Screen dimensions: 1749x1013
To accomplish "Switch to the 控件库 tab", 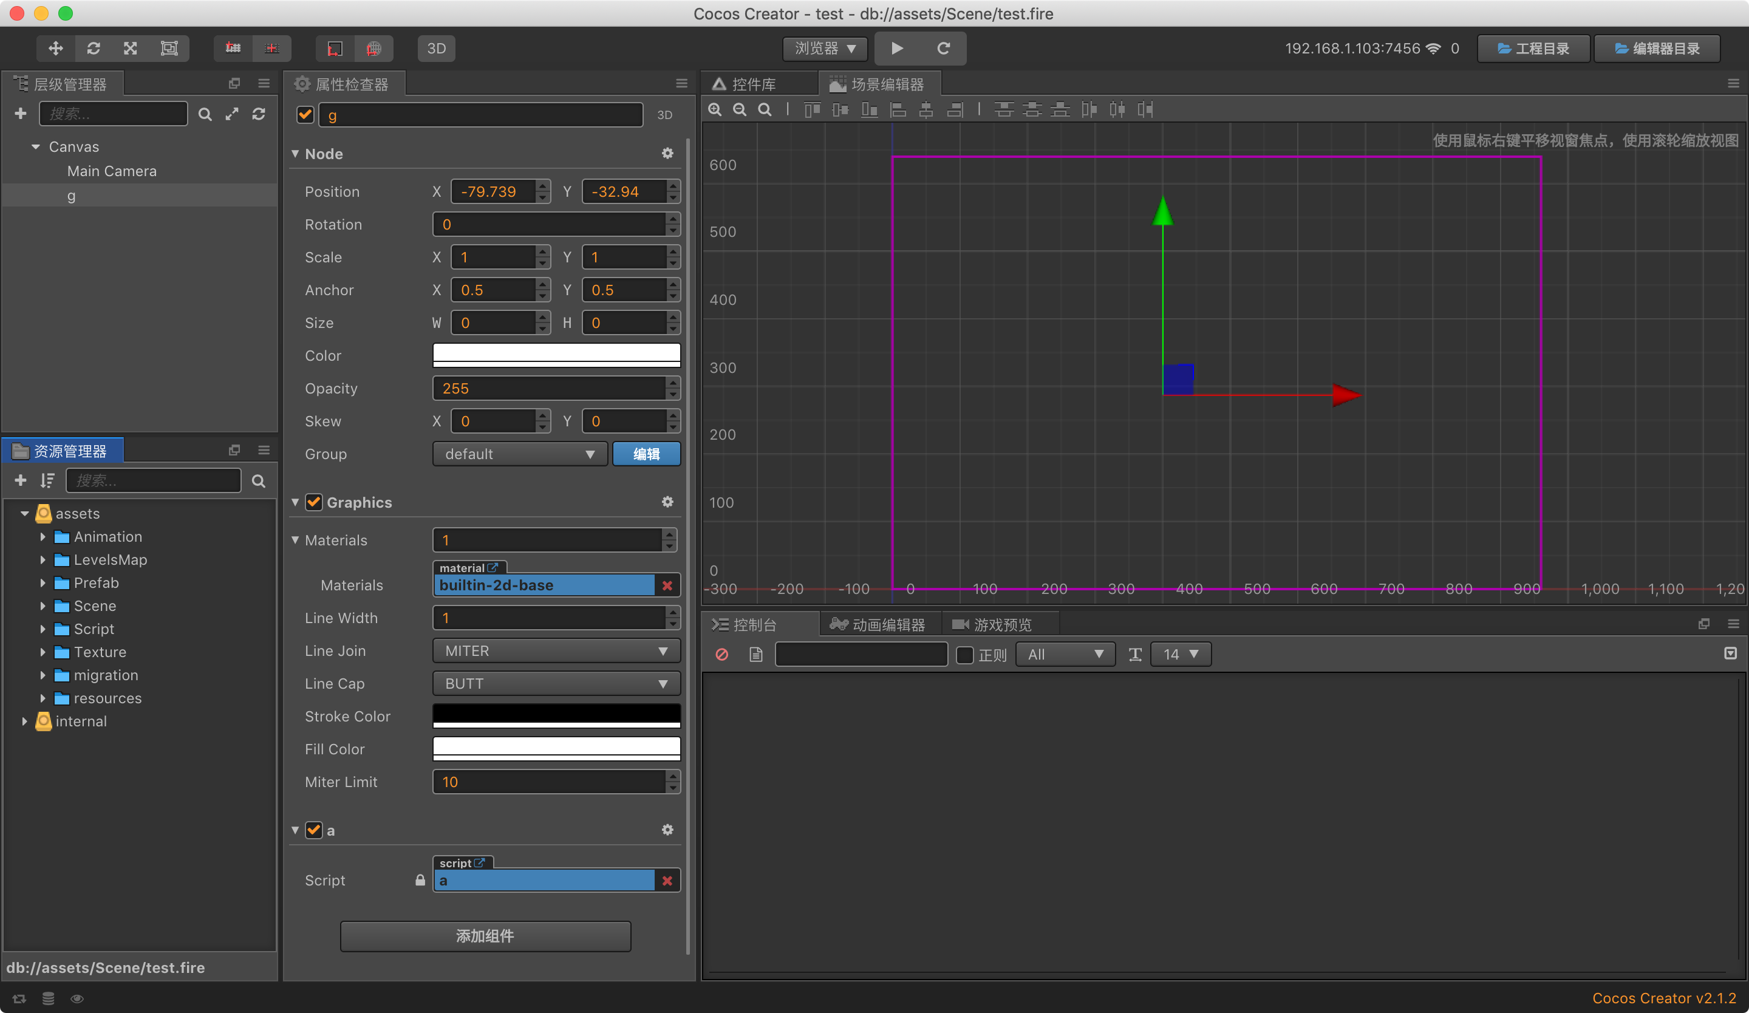I will (753, 84).
